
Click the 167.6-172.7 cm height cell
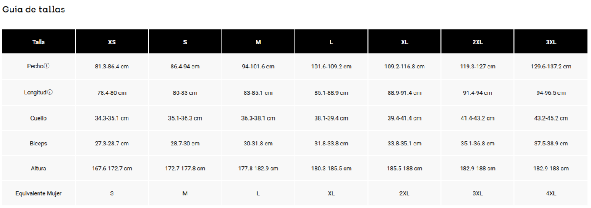point(112,169)
